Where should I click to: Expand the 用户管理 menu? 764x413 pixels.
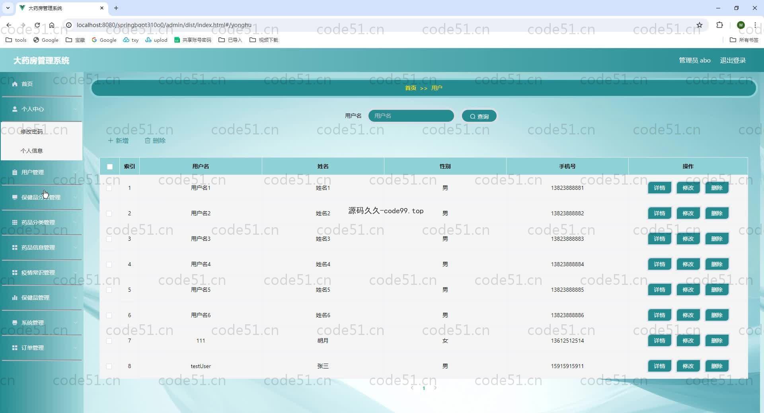point(41,172)
